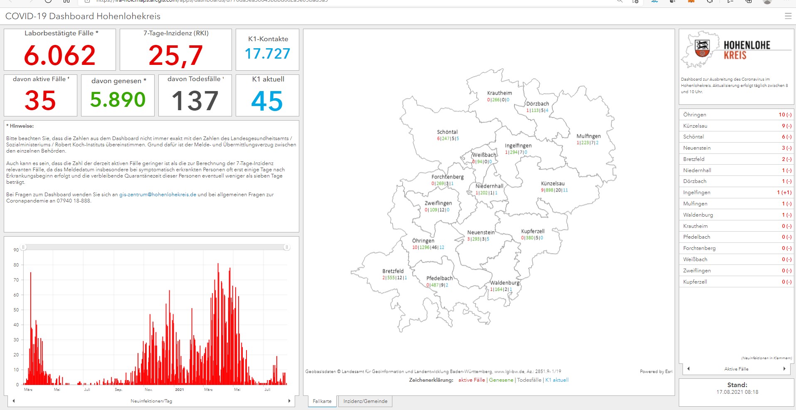Image resolution: width=796 pixels, height=410 pixels.
Task: Open the dashboard hamburger menu
Action: click(x=788, y=16)
